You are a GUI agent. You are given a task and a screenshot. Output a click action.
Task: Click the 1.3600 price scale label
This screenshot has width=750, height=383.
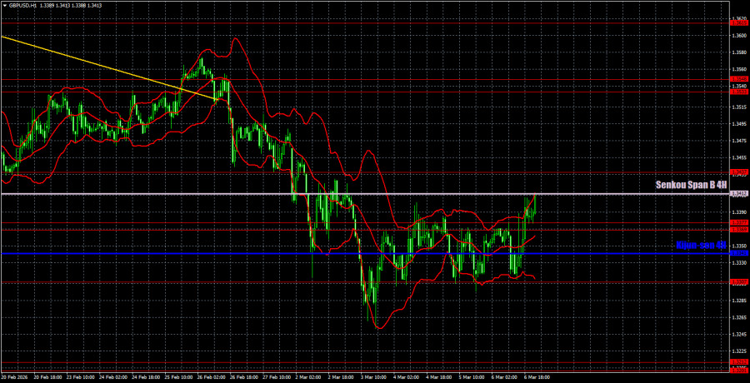pos(737,36)
